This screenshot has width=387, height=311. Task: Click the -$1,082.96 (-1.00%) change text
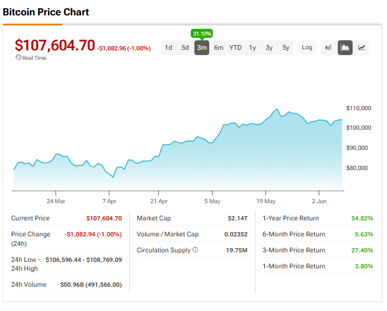point(124,49)
